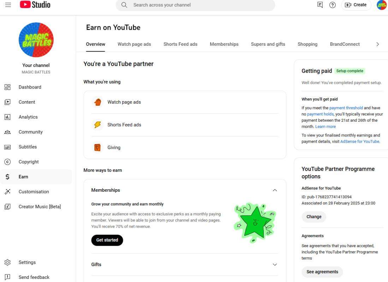Click the YouTube Studio logo

pos(35,5)
